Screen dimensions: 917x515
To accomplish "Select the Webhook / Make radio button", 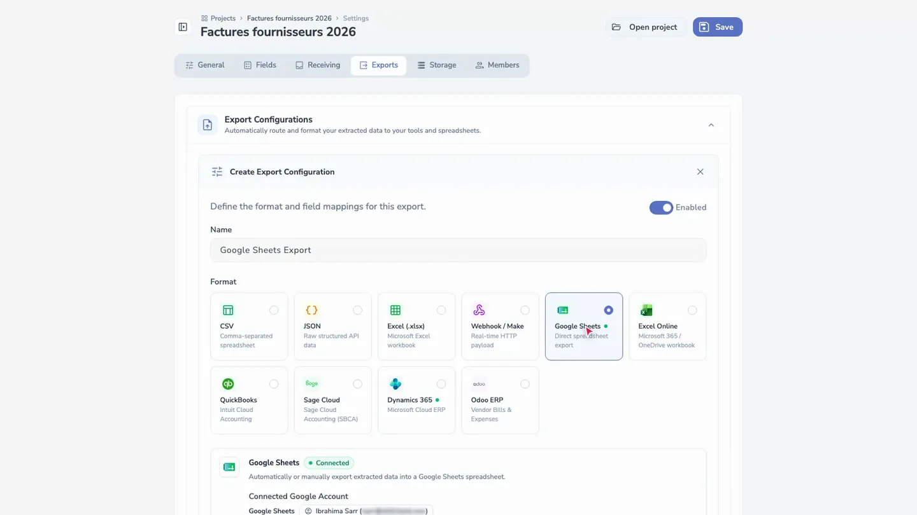I will (x=525, y=310).
